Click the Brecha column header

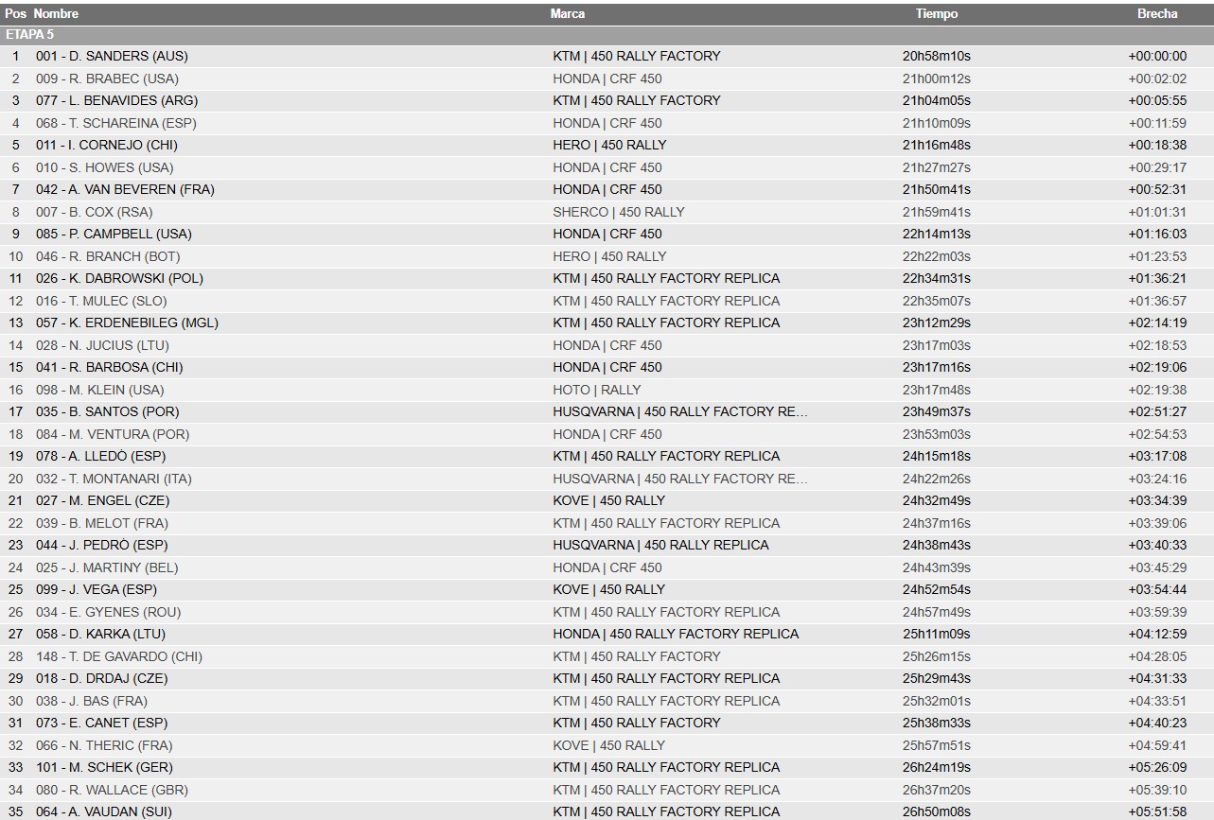pos(1157,14)
